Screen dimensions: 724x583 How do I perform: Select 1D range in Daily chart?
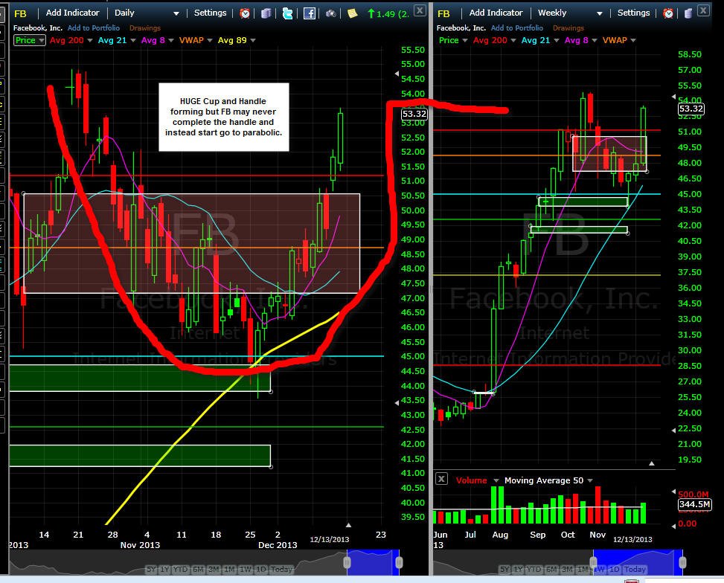point(260,569)
